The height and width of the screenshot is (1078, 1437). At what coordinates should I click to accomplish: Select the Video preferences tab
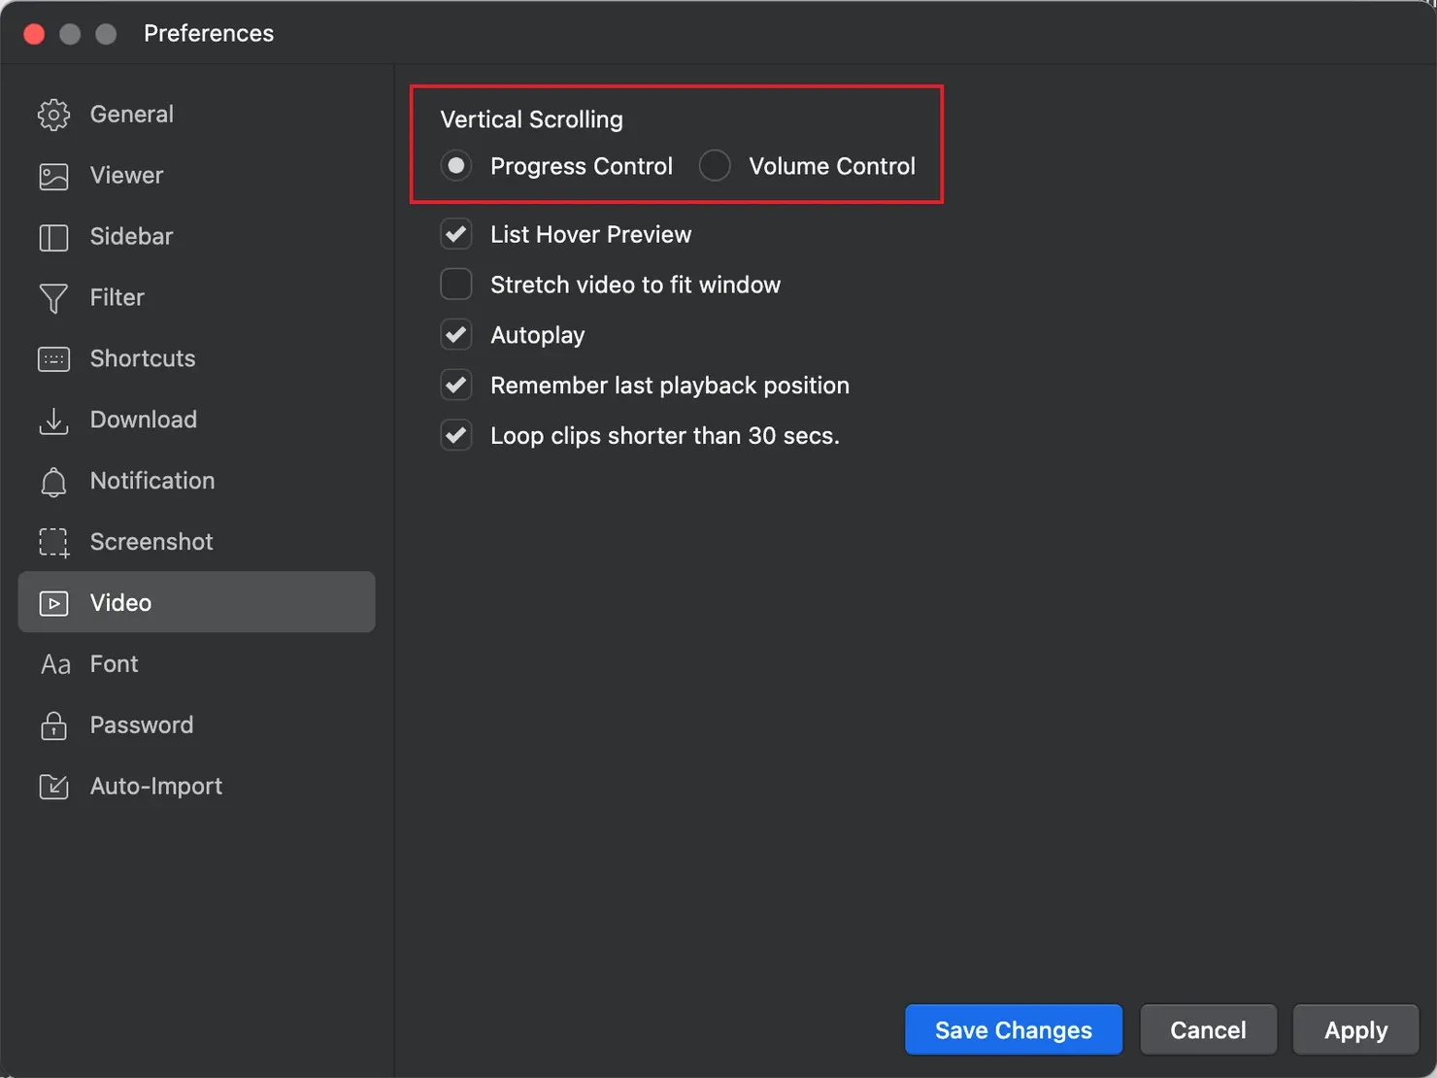pyautogui.click(x=196, y=602)
